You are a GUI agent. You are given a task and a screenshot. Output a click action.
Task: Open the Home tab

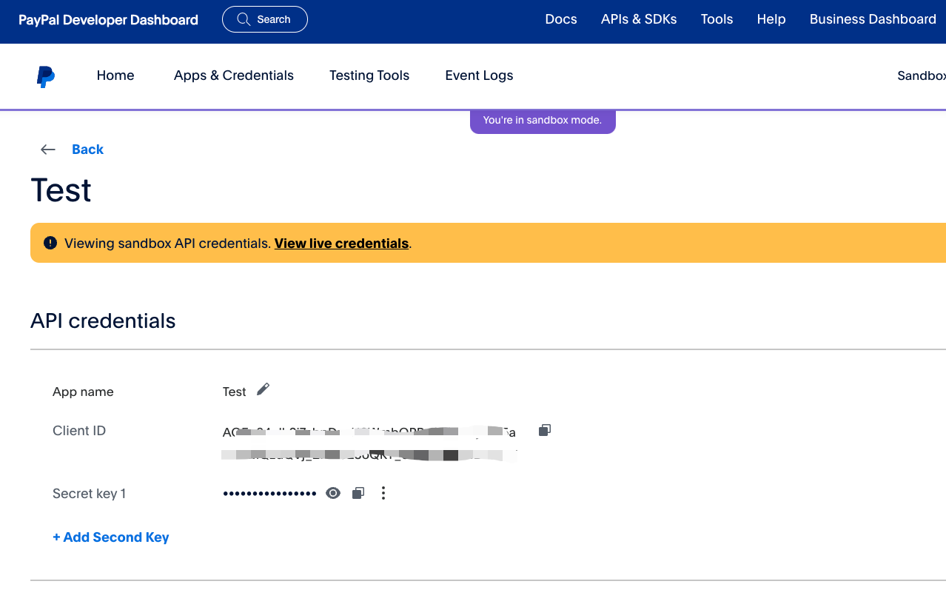coord(115,75)
